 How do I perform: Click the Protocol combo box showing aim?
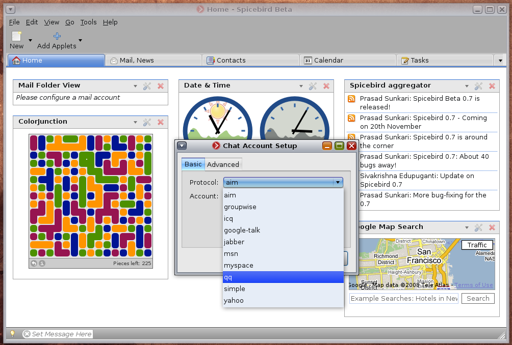click(x=283, y=183)
